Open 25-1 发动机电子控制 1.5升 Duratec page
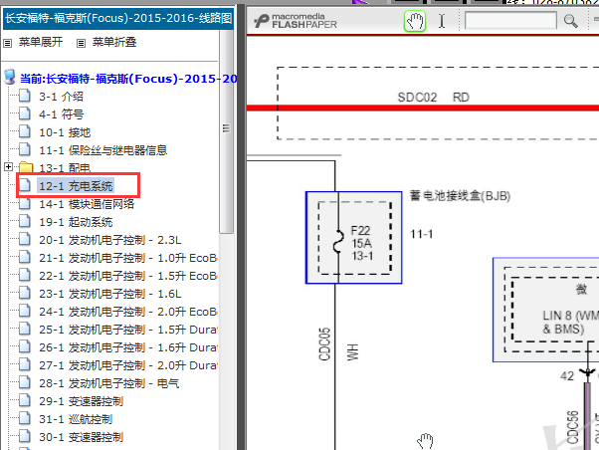599x450 pixels. (128, 330)
